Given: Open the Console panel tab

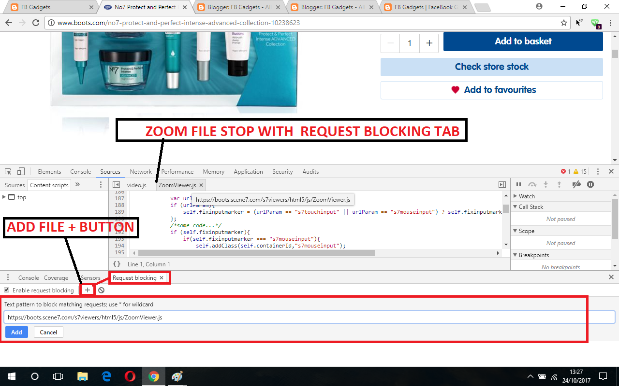Looking at the screenshot, I should tap(80, 171).
